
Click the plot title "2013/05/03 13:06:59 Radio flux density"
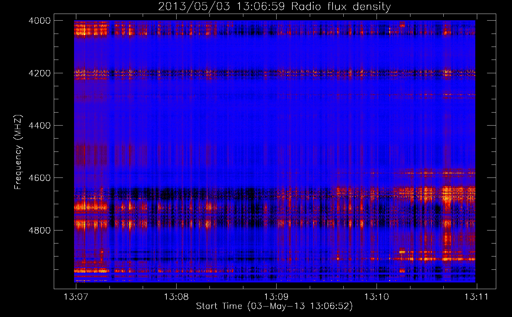[274, 7]
